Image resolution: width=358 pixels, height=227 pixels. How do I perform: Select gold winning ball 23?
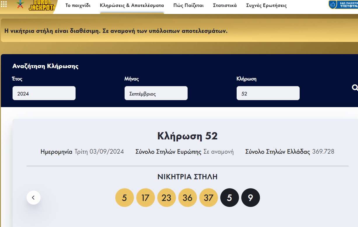click(x=167, y=197)
